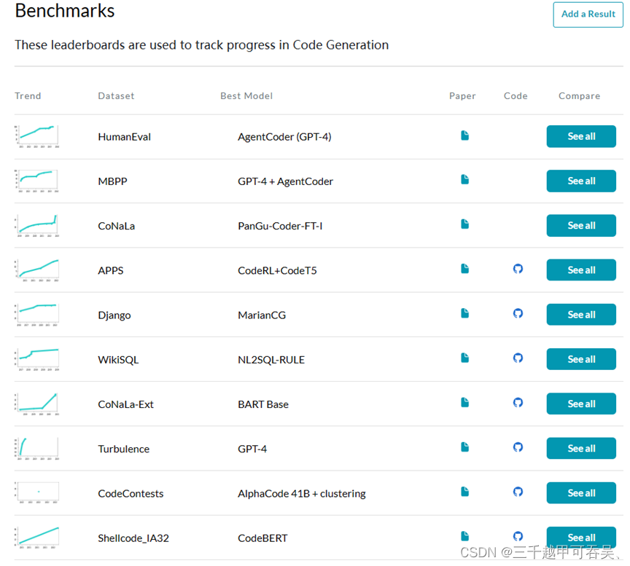The image size is (630, 566).
Task: Open the paper icon for CoNaLa row
Action: click(465, 224)
